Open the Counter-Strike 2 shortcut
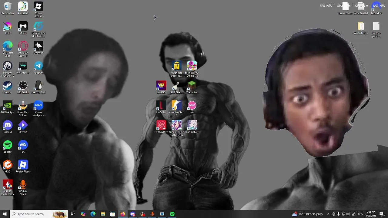The width and height of the screenshot is (388, 218). pyautogui.click(x=176, y=109)
